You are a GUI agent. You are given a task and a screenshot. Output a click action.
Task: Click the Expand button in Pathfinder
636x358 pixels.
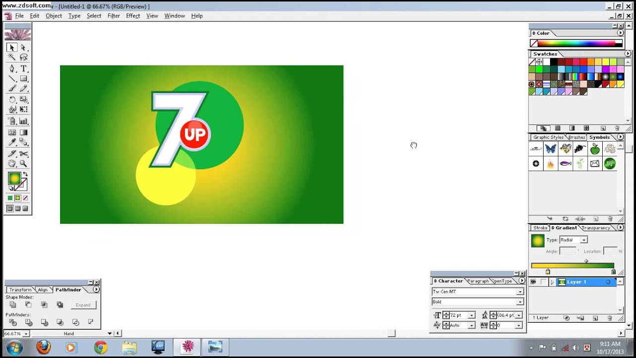pos(83,305)
